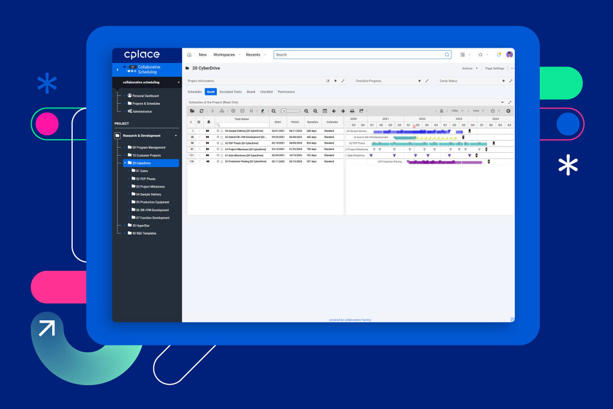613x409 pixels.
Task: Select the Gantt tab
Action: (x=211, y=92)
